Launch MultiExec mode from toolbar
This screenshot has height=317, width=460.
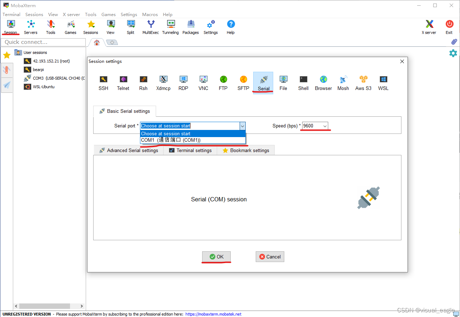151,27
